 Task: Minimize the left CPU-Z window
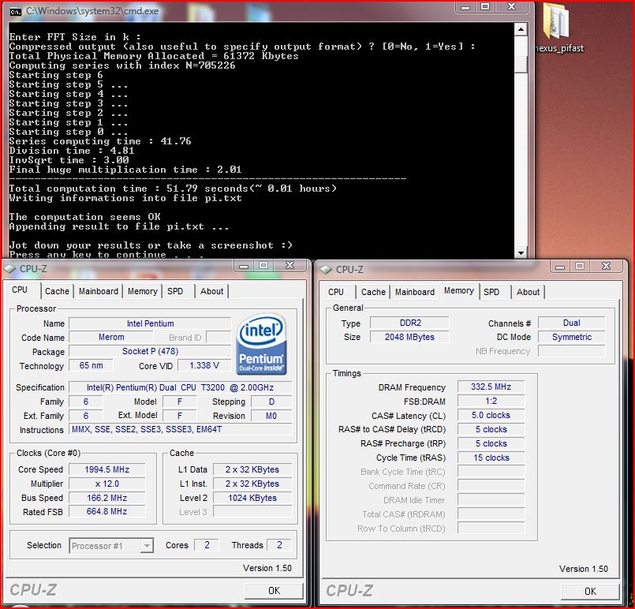[x=244, y=266]
